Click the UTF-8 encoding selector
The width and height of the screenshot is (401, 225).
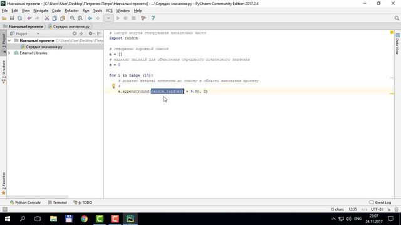pos(377,209)
